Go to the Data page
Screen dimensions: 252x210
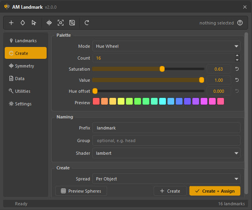[26, 79]
